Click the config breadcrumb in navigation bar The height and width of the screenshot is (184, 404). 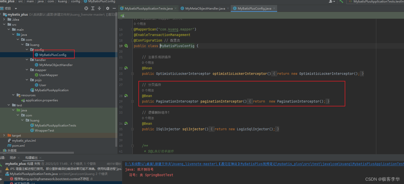pyautogui.click(x=75, y=1)
